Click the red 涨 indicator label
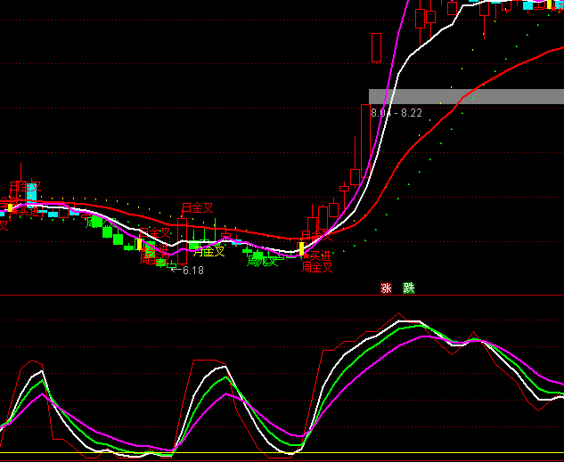Viewport: 564px width, 462px height. [386, 288]
